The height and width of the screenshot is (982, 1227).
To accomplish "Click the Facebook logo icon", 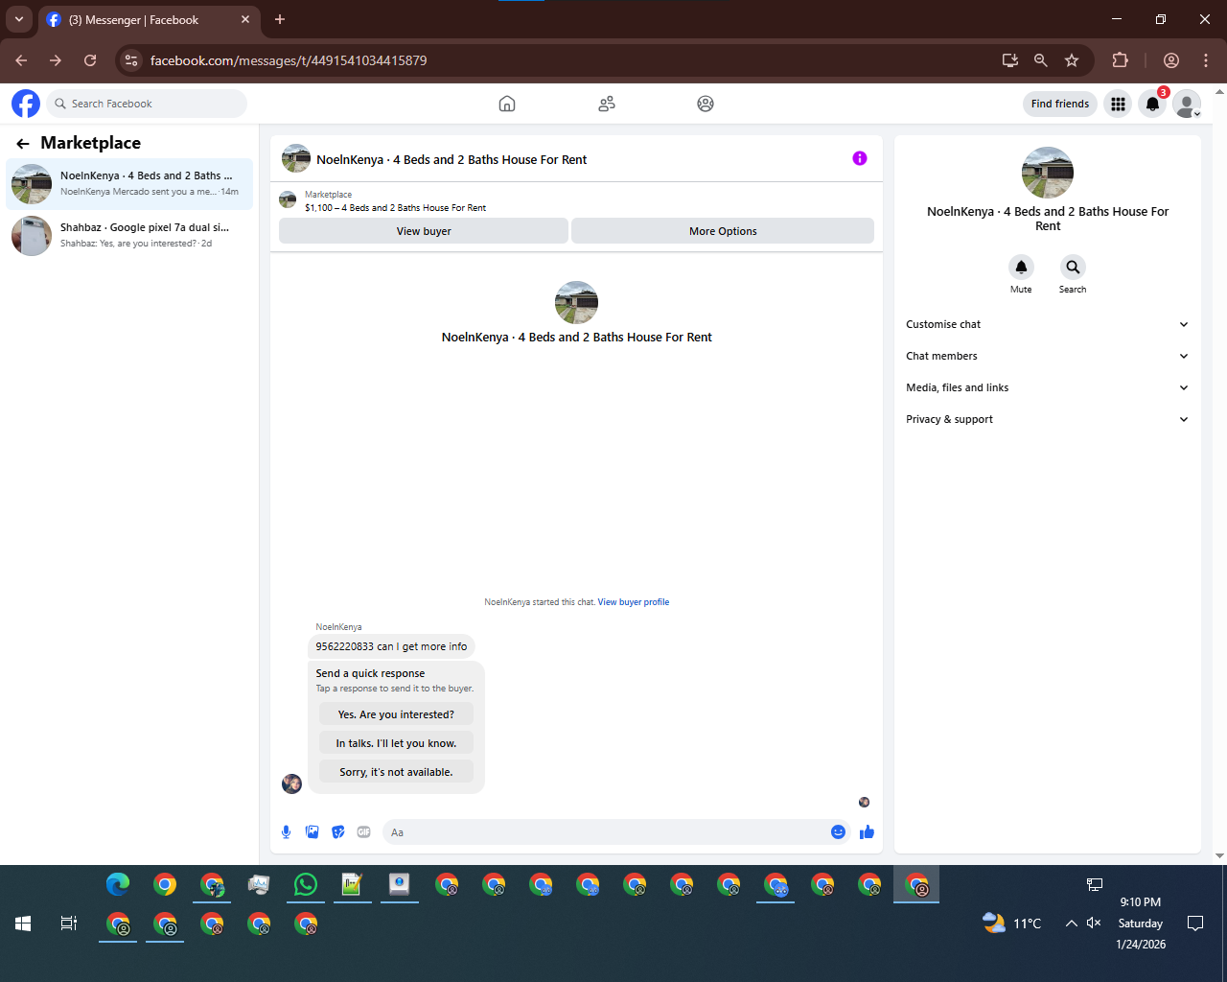I will (26, 104).
